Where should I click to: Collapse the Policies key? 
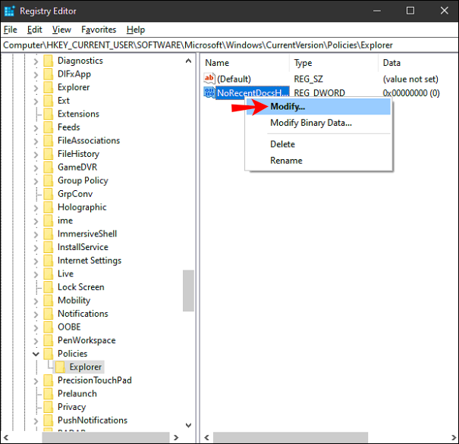(36, 354)
